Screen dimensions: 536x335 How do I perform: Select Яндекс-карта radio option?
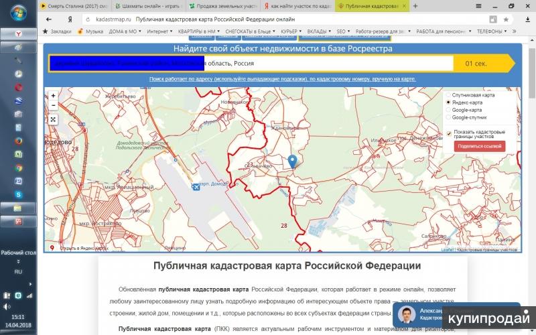(448, 103)
